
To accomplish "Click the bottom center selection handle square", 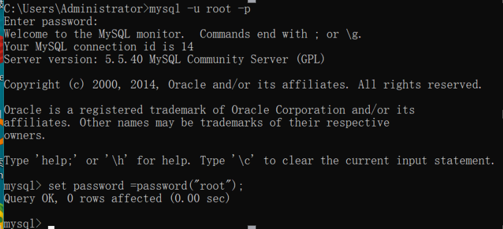I will (x=252, y=227).
